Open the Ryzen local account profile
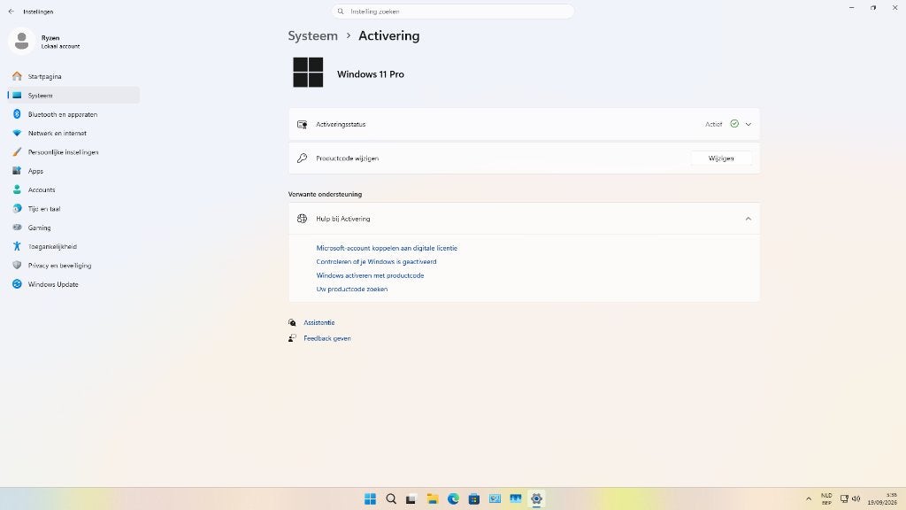Screen dimensions: 906x510 click(45, 42)
